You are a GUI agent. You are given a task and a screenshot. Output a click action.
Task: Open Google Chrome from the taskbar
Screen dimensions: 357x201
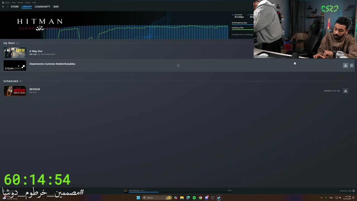[200, 198]
